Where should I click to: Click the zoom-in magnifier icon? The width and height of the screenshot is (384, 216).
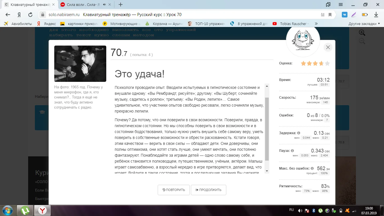[x=362, y=33]
